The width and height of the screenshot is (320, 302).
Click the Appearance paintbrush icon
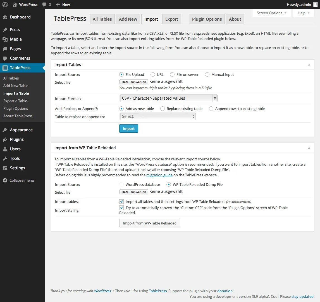(5, 130)
